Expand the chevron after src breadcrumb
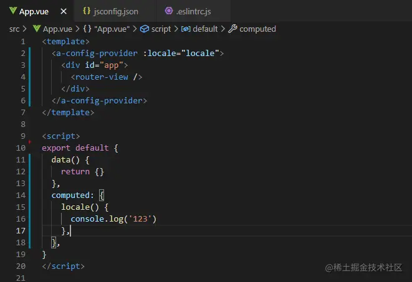The image size is (412, 282). coord(25,29)
